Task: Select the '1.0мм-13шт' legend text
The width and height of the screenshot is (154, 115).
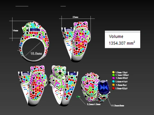Action: click(x=121, y=73)
